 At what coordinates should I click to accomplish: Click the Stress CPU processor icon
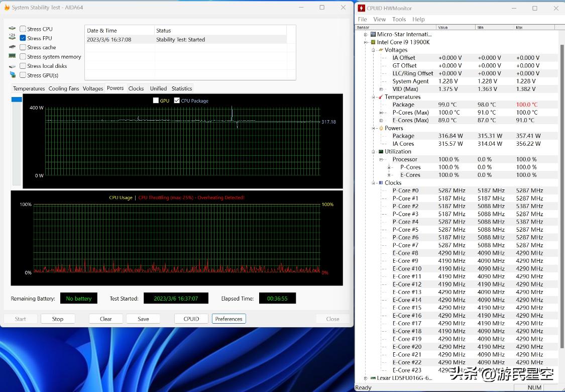point(12,29)
